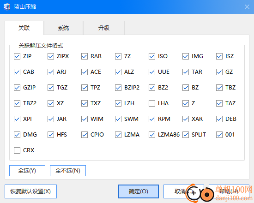Image resolution: width=254 pixels, height=203 pixels.
Task: Uncheck the RAR format checkbox
Action: point(85,56)
